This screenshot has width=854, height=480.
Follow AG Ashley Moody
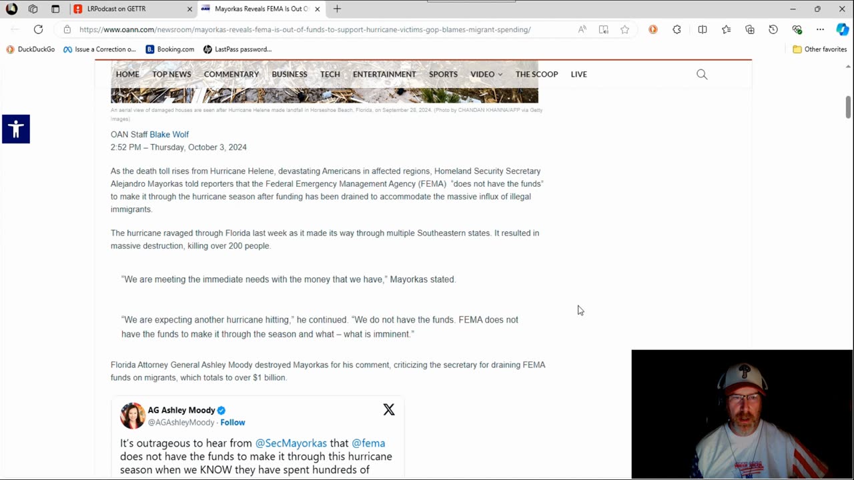pos(233,423)
